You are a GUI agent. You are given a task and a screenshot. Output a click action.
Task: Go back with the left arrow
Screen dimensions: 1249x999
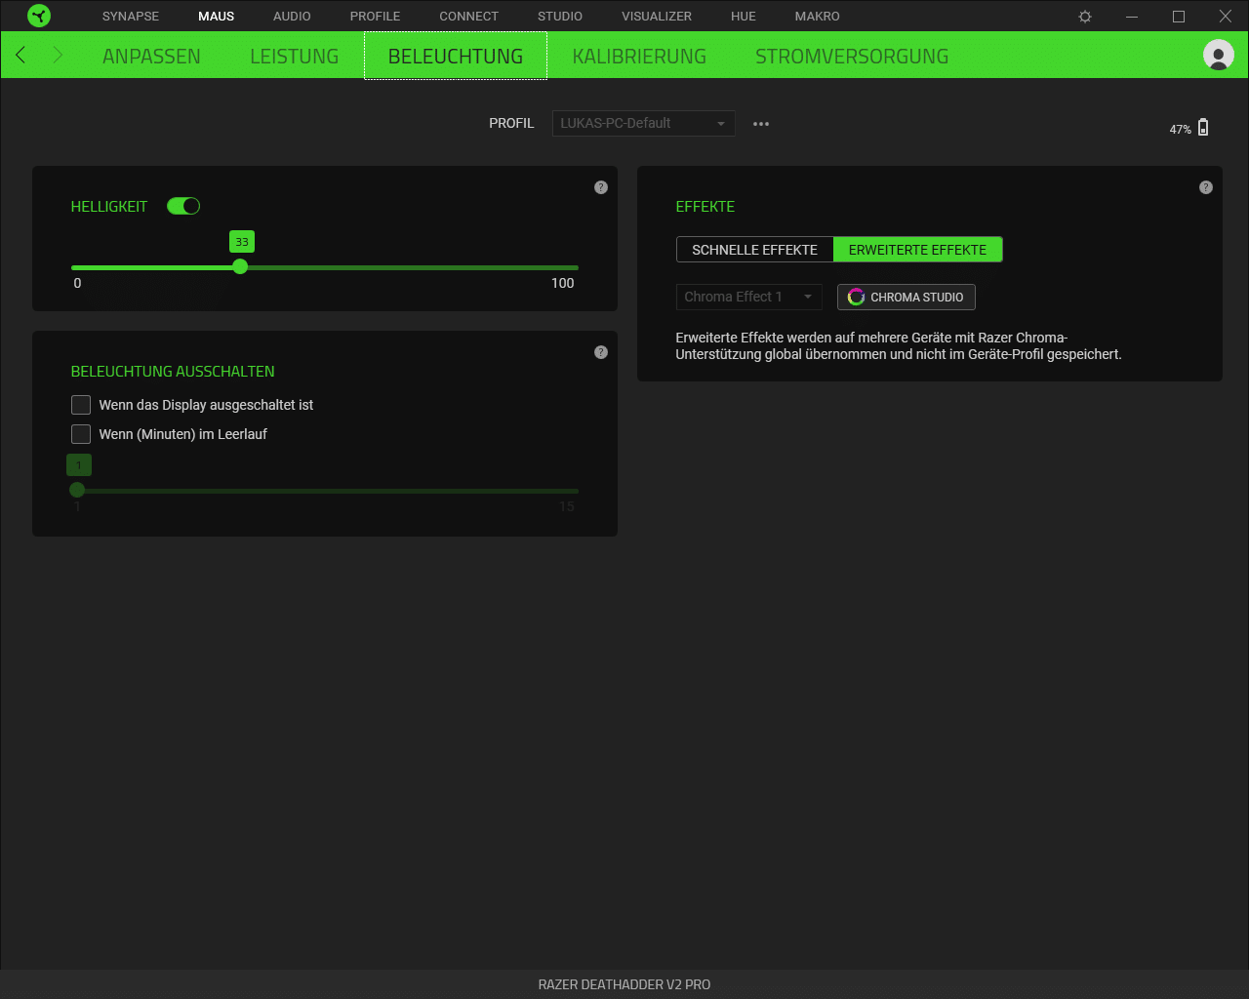21,56
